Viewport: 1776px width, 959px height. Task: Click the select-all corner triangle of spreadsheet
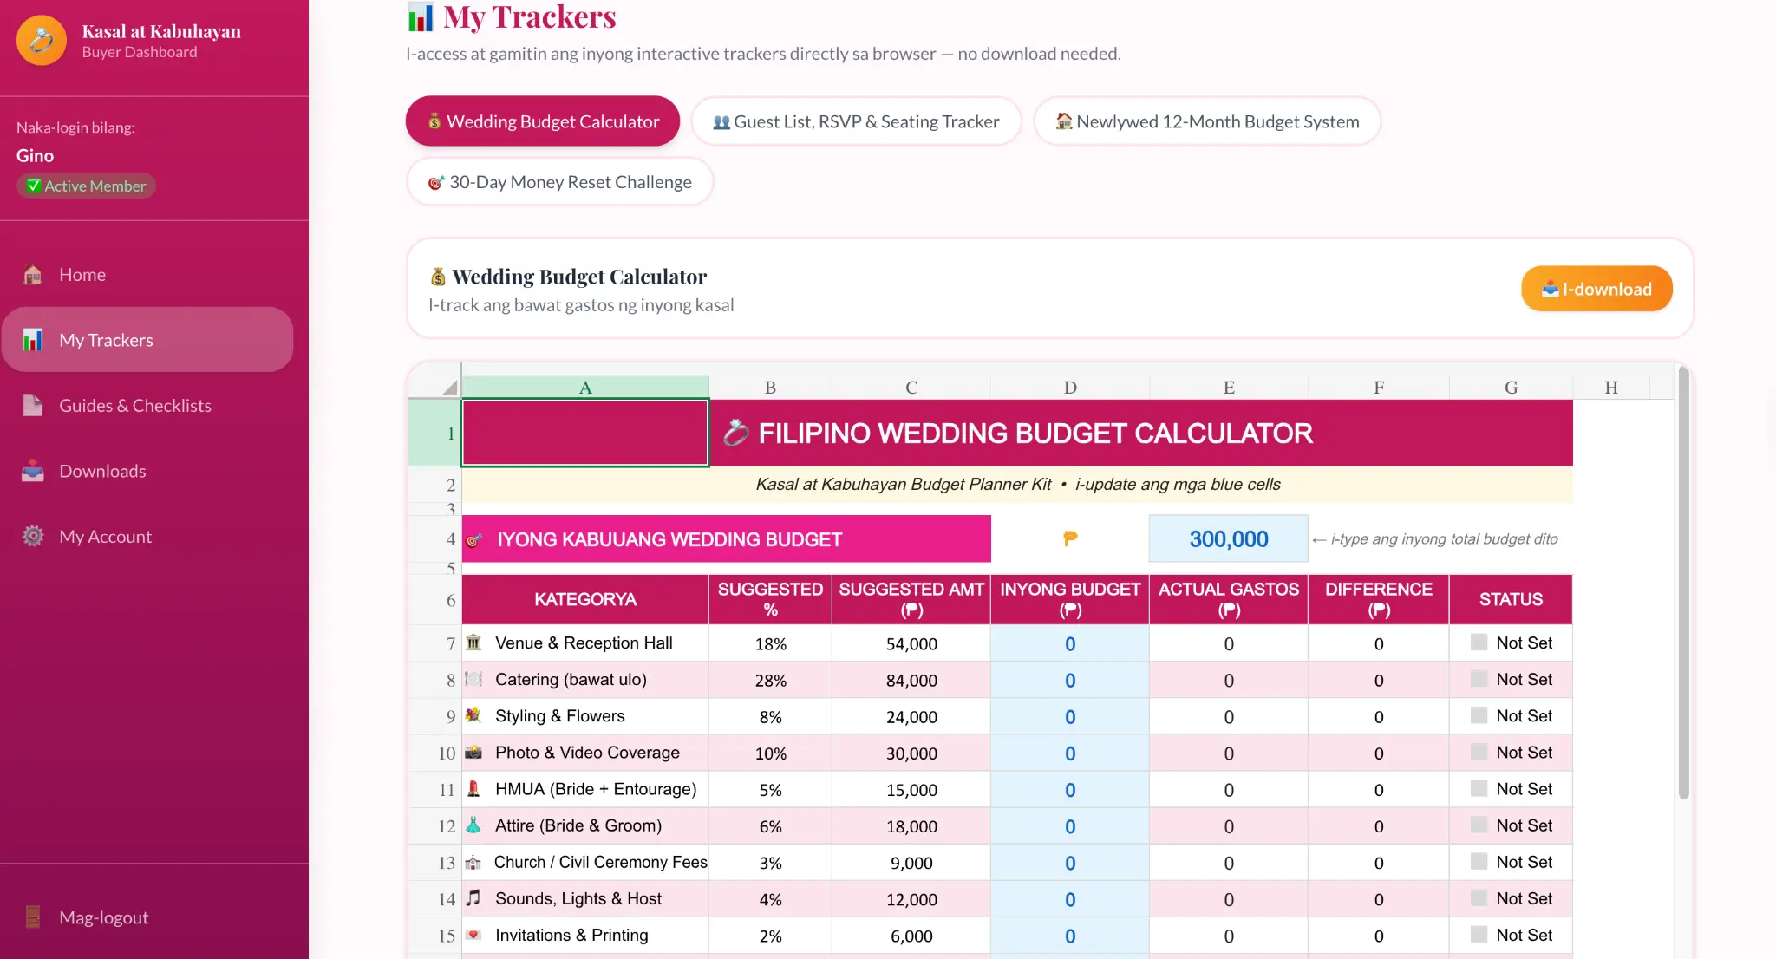point(449,388)
